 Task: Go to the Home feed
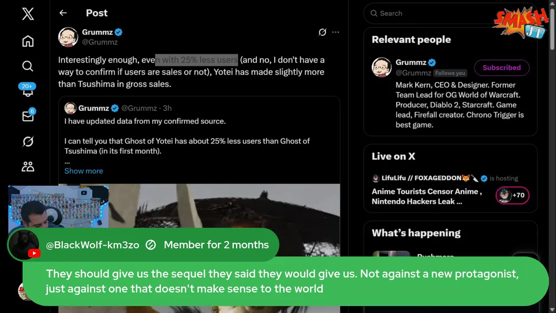[x=28, y=41]
